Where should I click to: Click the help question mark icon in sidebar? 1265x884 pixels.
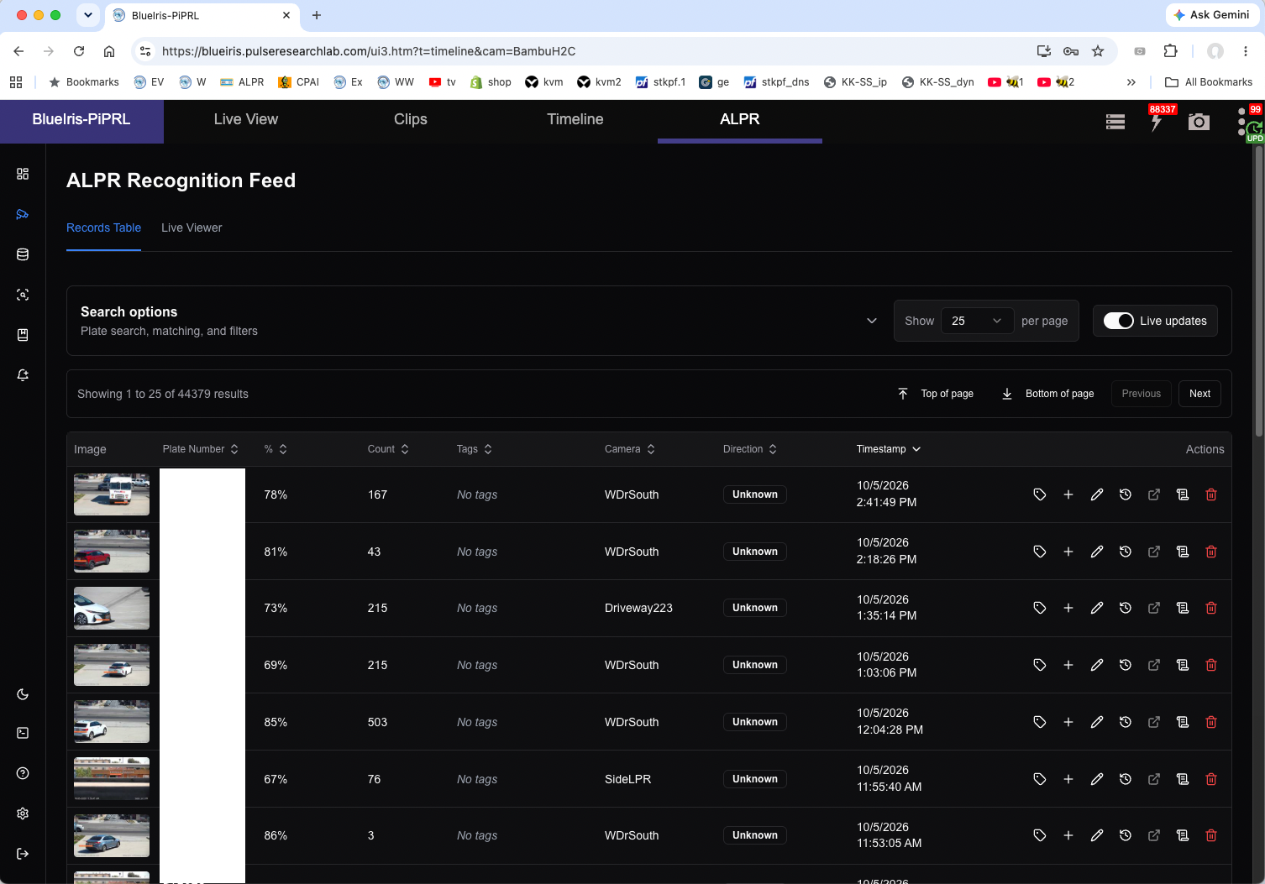click(23, 773)
